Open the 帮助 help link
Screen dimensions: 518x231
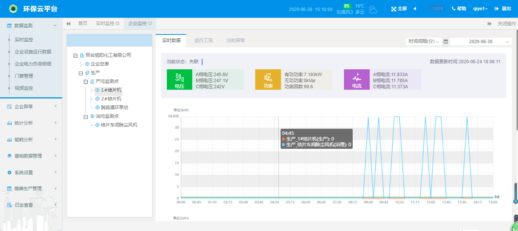(x=459, y=9)
